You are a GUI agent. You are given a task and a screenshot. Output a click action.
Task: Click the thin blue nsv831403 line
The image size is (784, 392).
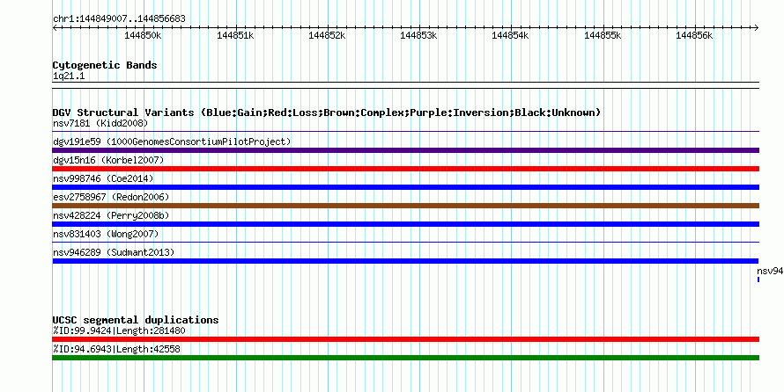pyautogui.click(x=406, y=243)
